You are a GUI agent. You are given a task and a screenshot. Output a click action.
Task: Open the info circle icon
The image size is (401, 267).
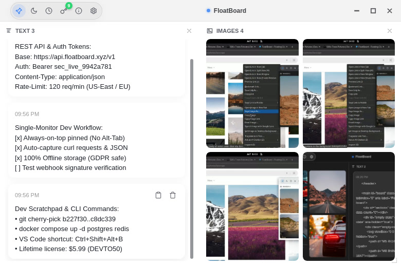(79, 11)
